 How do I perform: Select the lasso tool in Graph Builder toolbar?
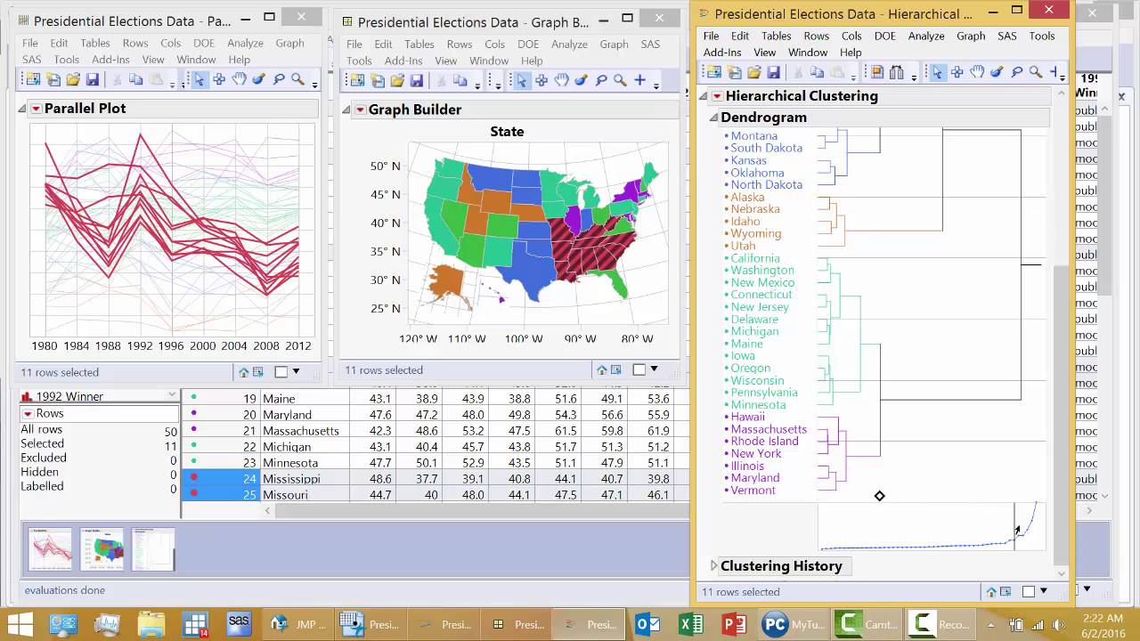tap(601, 80)
